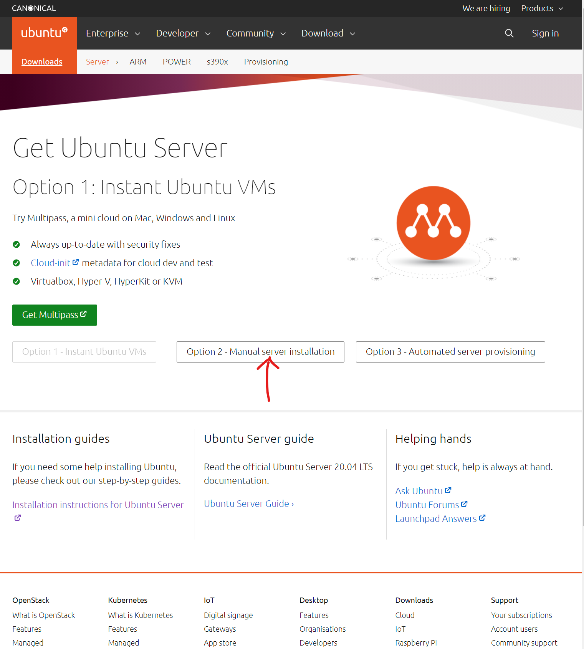Select the Provisioning sub-navigation tab
The height and width of the screenshot is (649, 584).
[x=266, y=62]
